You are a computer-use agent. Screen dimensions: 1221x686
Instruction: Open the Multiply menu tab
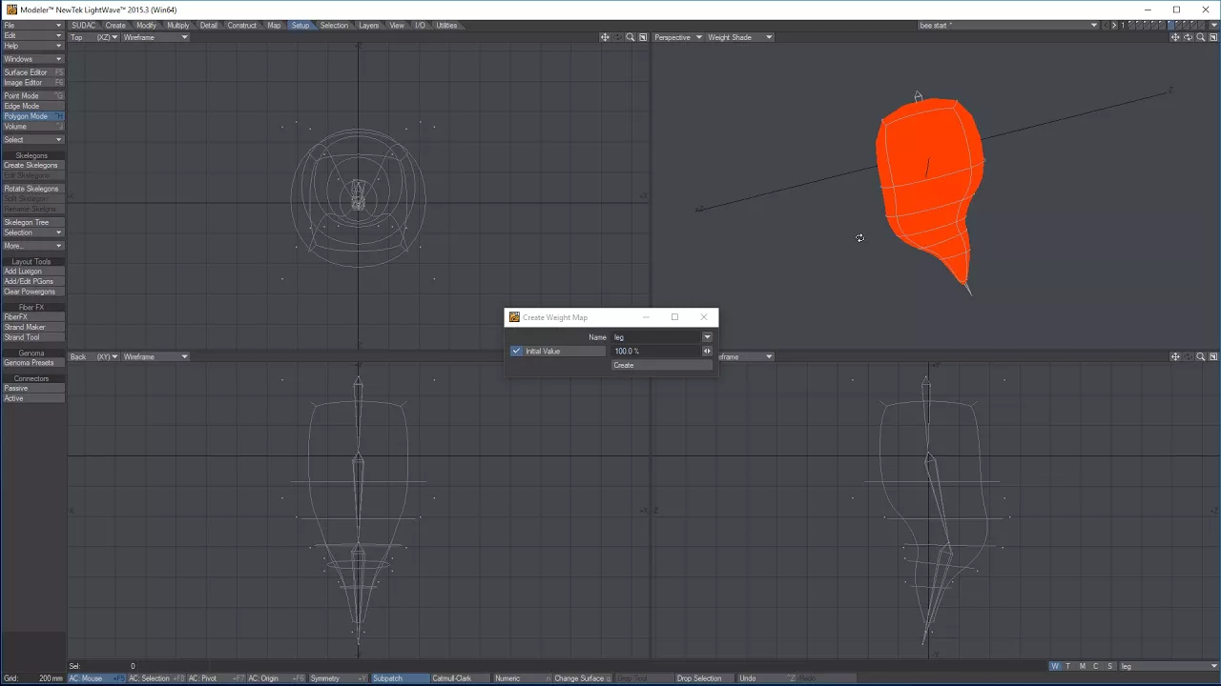point(178,26)
